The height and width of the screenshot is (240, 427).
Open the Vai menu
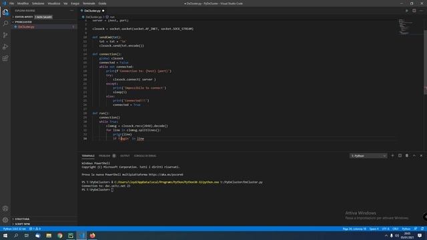click(x=65, y=3)
